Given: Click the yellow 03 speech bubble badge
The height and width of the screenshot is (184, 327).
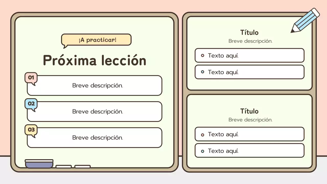Looking at the screenshot, I should point(31,130).
